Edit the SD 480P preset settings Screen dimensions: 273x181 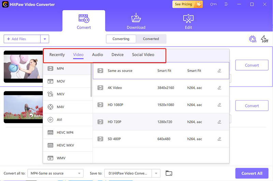[219, 139]
